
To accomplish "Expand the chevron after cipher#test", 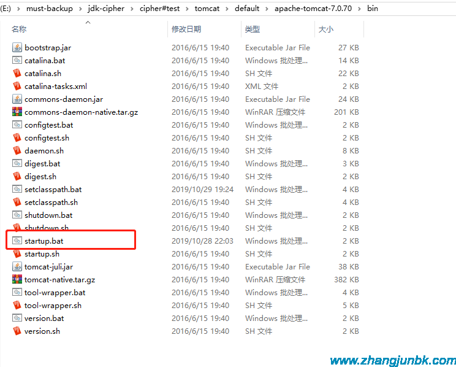I will tap(188, 9).
